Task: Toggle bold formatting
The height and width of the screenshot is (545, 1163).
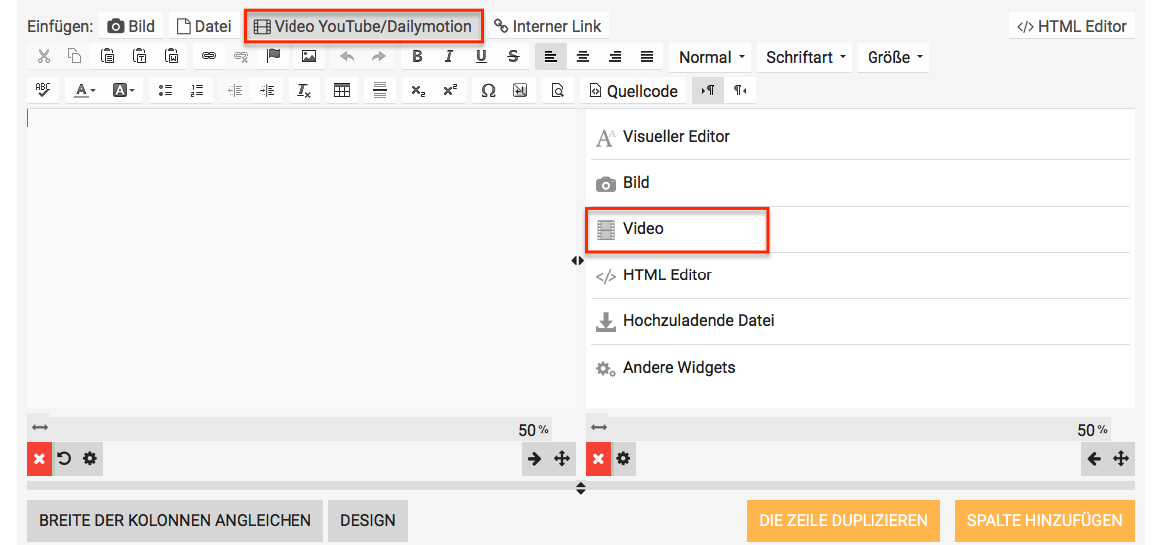Action: (417, 57)
